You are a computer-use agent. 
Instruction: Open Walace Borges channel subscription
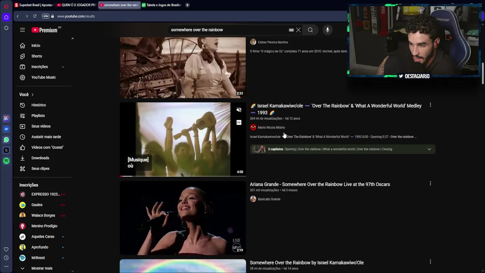tap(42, 215)
